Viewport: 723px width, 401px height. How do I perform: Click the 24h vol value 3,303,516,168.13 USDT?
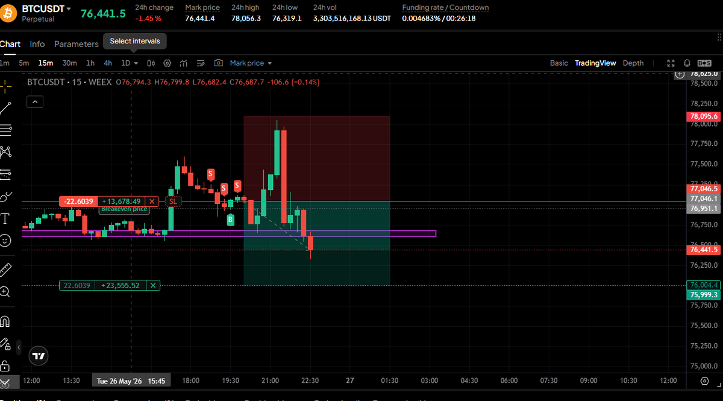[352, 19]
